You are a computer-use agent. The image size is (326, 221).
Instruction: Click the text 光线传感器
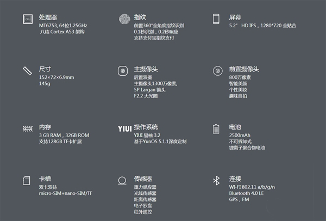point(145,193)
